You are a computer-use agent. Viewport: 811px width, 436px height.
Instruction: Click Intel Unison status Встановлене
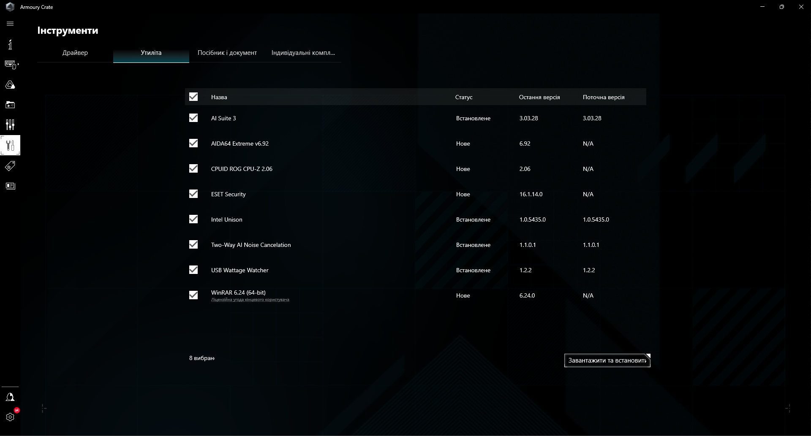[473, 219]
